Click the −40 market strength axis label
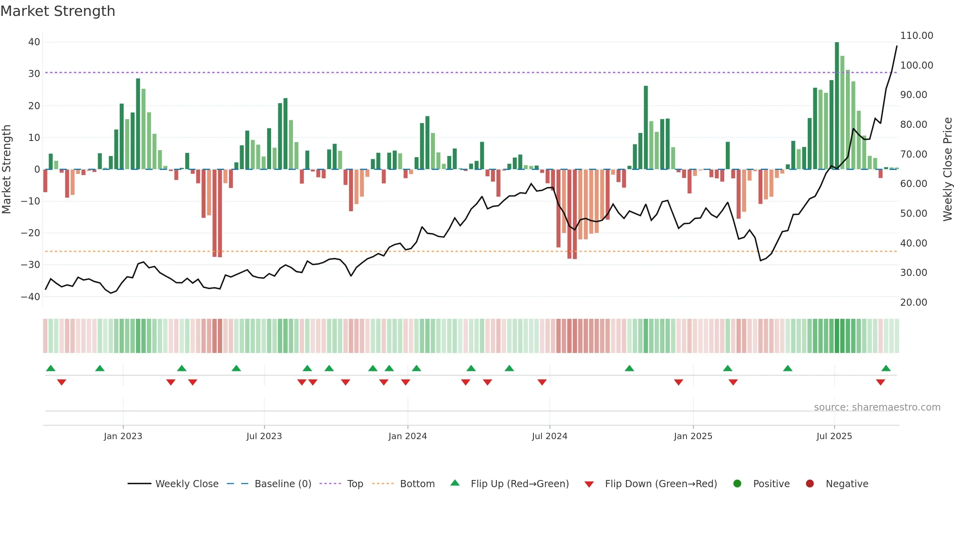 31,297
